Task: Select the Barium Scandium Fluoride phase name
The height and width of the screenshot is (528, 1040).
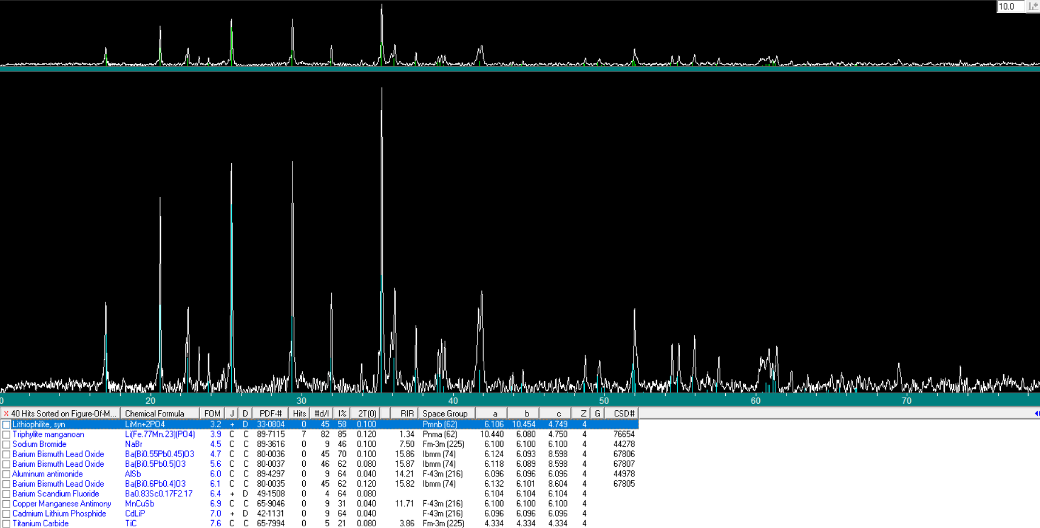Action: pyautogui.click(x=56, y=494)
